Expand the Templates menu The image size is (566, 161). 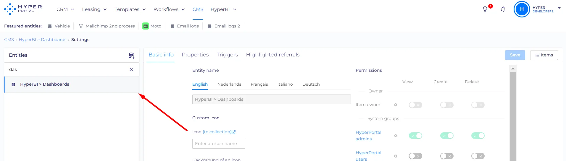(x=130, y=9)
